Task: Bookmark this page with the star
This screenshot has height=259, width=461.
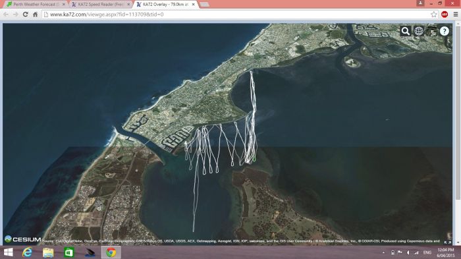Action: (433, 14)
